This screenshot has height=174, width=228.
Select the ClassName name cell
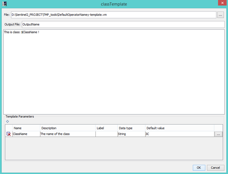point(26,134)
